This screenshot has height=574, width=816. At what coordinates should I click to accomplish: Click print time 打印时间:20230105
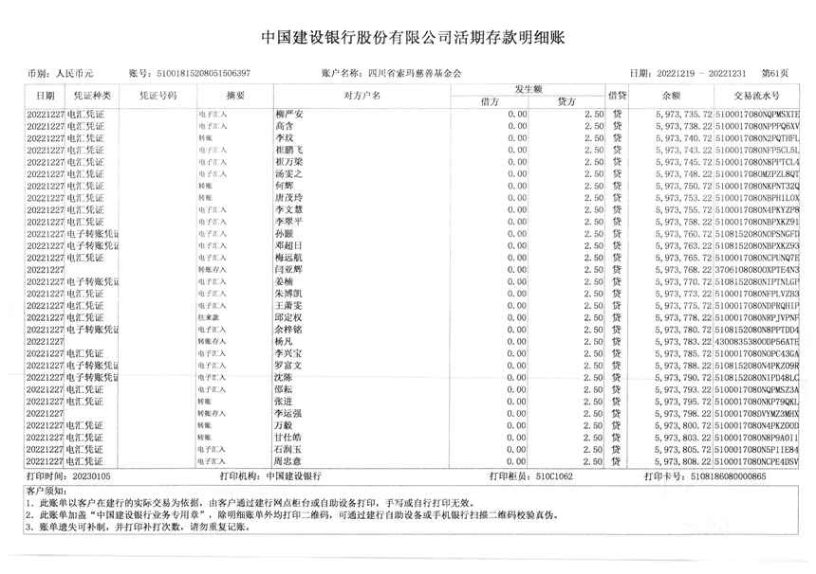pos(68,475)
